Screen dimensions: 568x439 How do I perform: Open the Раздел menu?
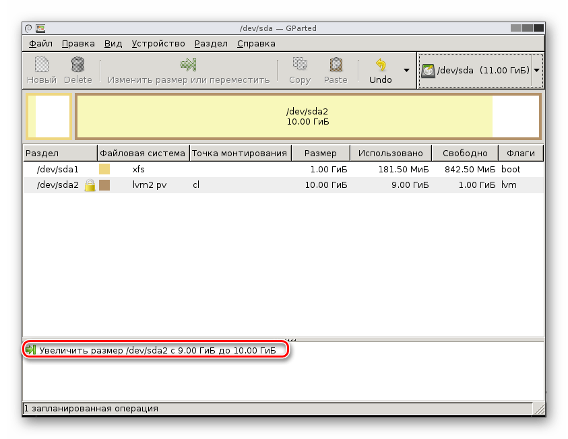coord(210,43)
